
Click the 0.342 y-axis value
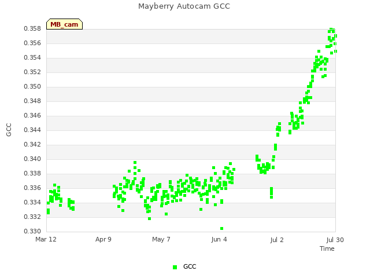[x=32, y=144]
